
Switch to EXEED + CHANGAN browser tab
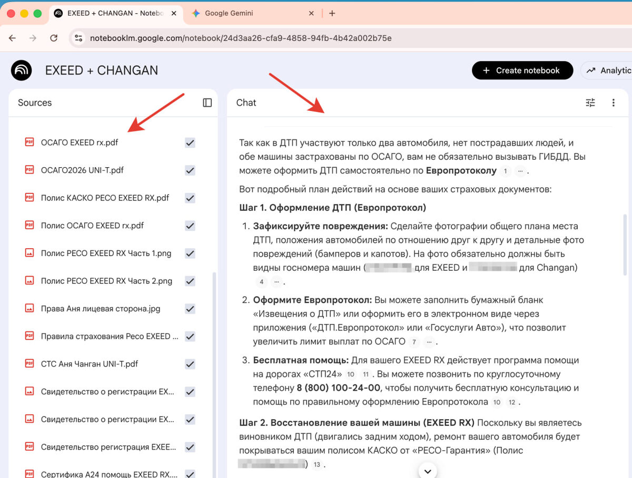(116, 13)
